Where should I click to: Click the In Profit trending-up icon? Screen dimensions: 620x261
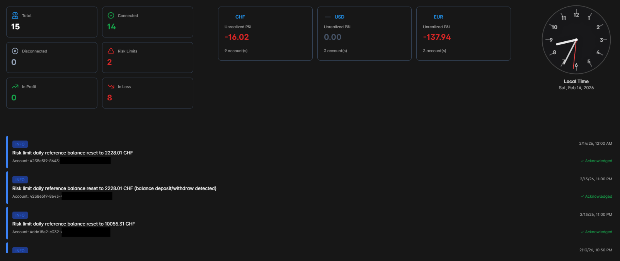click(15, 86)
